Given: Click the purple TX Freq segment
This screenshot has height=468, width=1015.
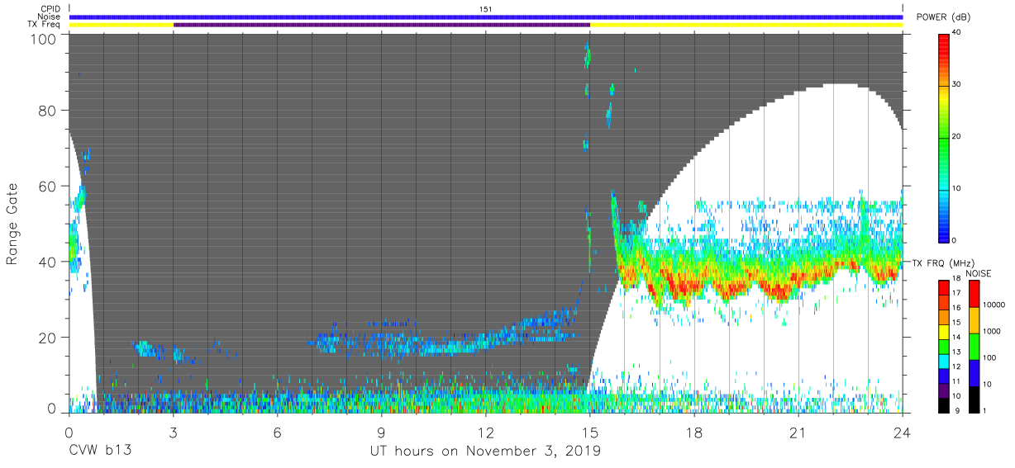Looking at the screenshot, I should pyautogui.click(x=382, y=25).
